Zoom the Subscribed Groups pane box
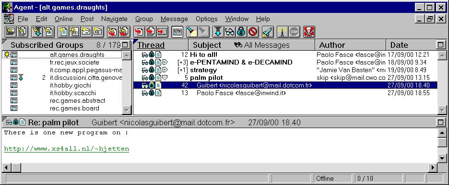449x185 pixels. tap(125, 45)
